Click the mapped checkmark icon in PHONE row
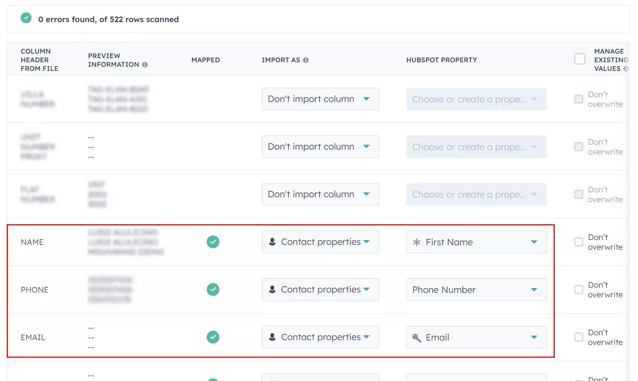 (213, 289)
